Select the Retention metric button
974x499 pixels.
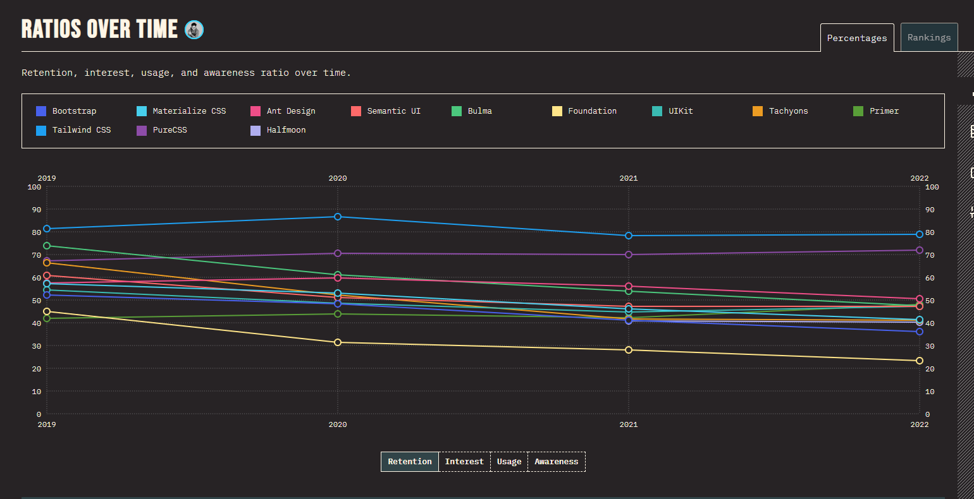pos(410,462)
